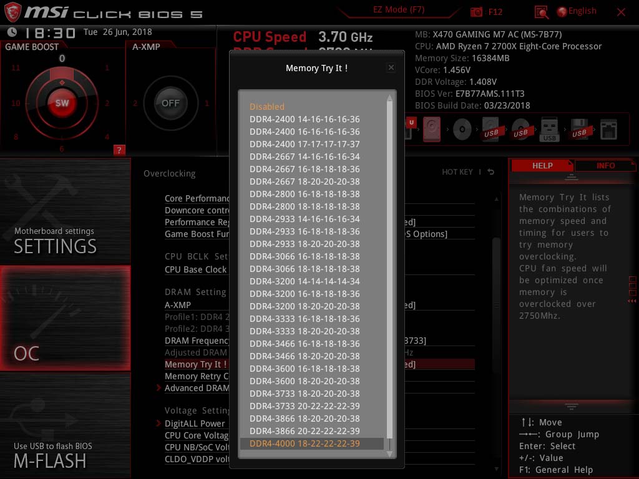The height and width of the screenshot is (479, 639).
Task: Expand the Advanced DRAM submenu arrow
Action: click(159, 387)
